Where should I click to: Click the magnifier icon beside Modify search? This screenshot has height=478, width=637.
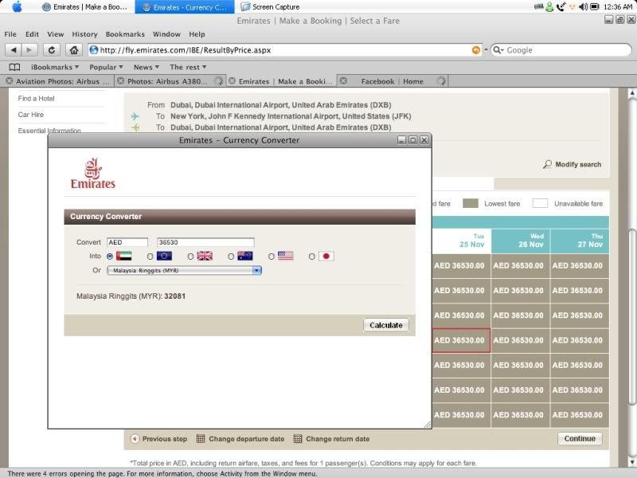547,164
